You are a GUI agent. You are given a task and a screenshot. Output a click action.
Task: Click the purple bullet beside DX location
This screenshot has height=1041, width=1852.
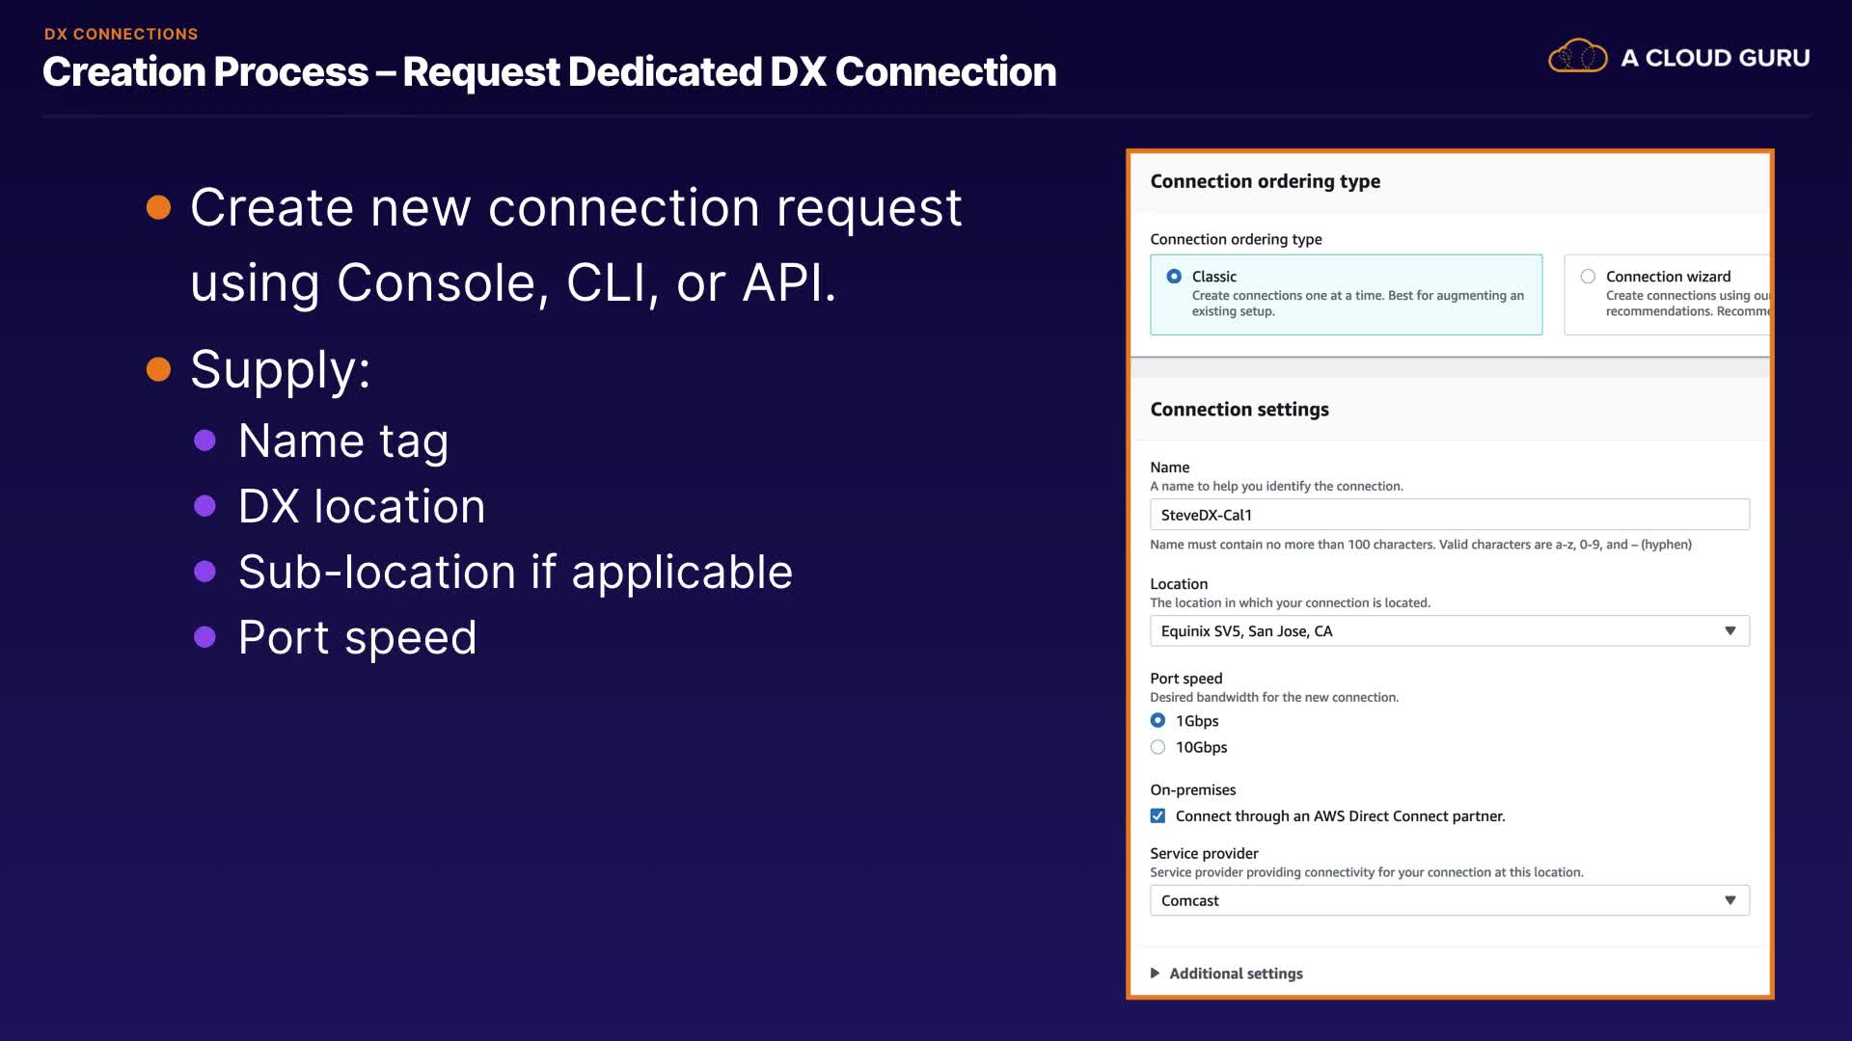click(204, 506)
